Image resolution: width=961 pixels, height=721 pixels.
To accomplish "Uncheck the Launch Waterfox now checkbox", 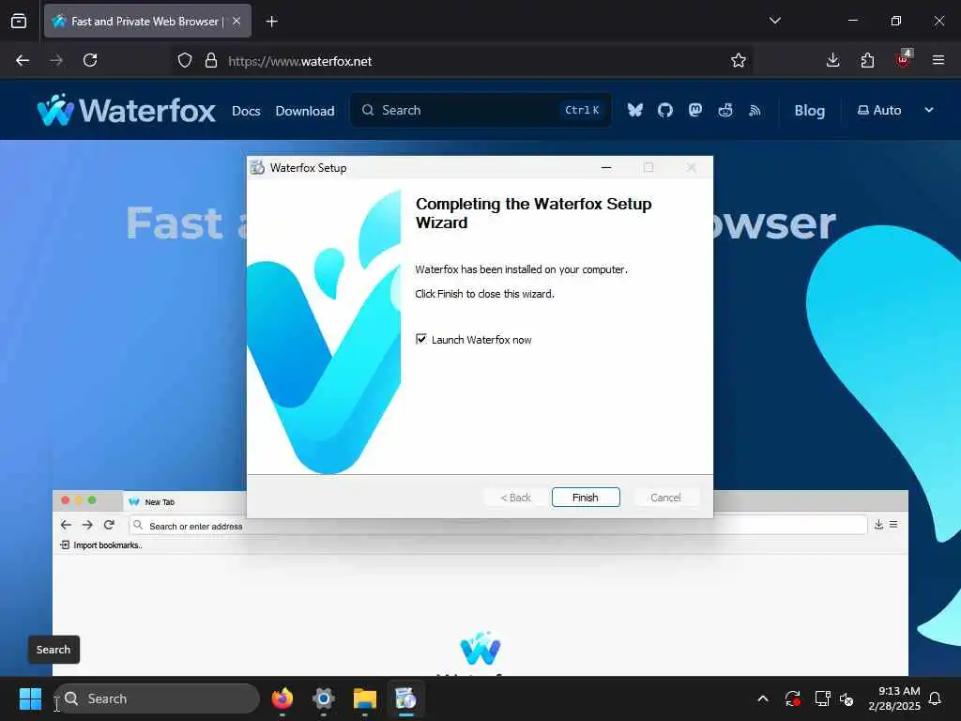I will click(421, 339).
